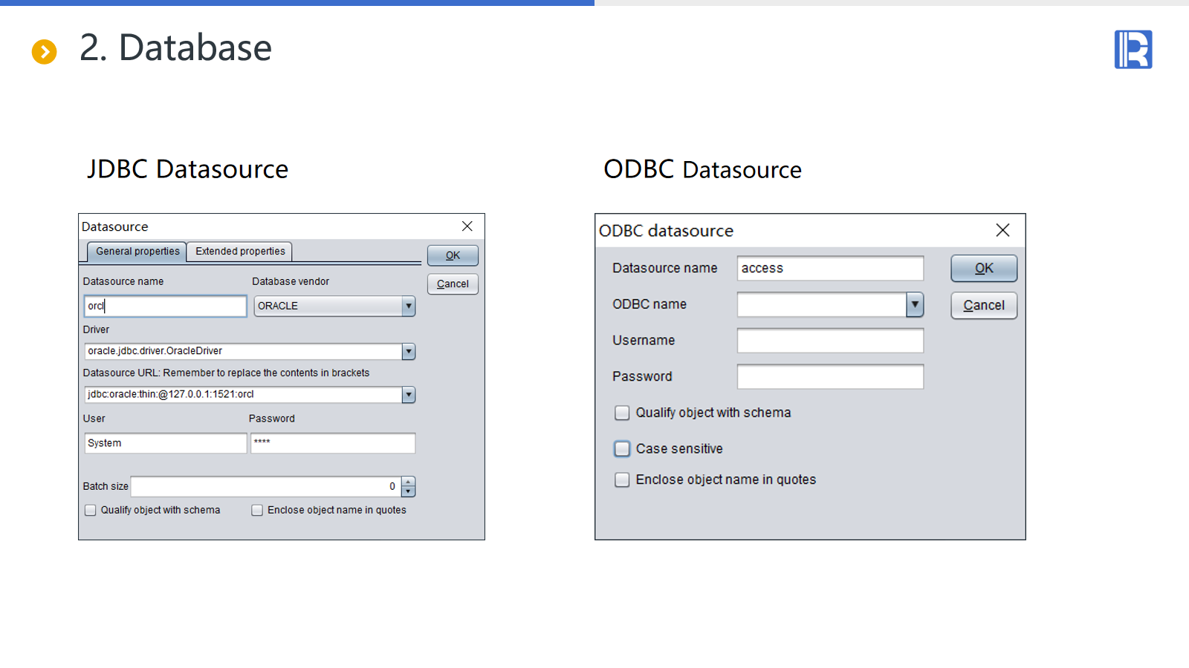The image size is (1189, 668).
Task: Open the Database vendor dropdown
Action: coord(408,306)
